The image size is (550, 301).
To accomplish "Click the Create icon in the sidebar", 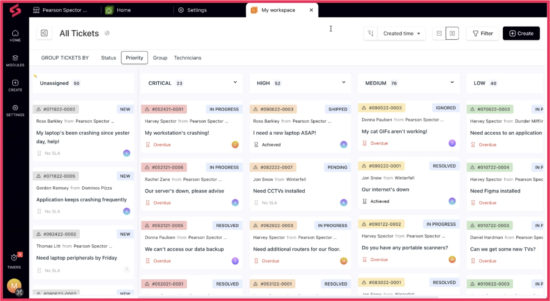I will tap(15, 84).
